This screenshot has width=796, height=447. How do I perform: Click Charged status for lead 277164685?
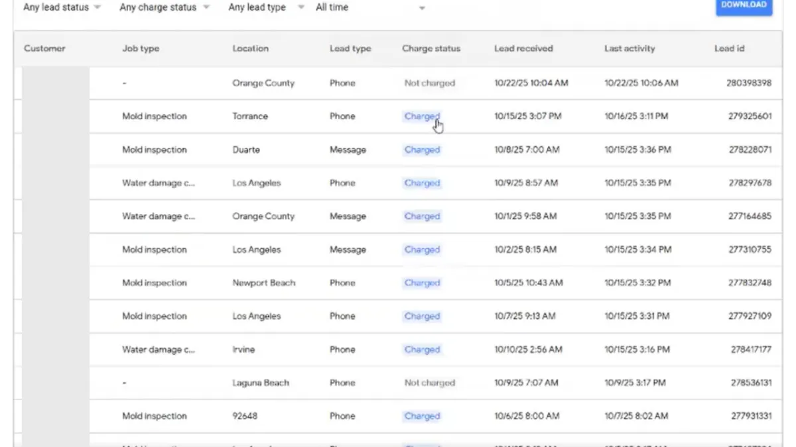click(422, 216)
